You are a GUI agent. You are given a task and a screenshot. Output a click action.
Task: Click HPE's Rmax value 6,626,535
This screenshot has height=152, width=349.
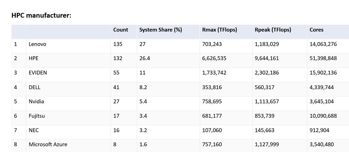pyautogui.click(x=214, y=58)
